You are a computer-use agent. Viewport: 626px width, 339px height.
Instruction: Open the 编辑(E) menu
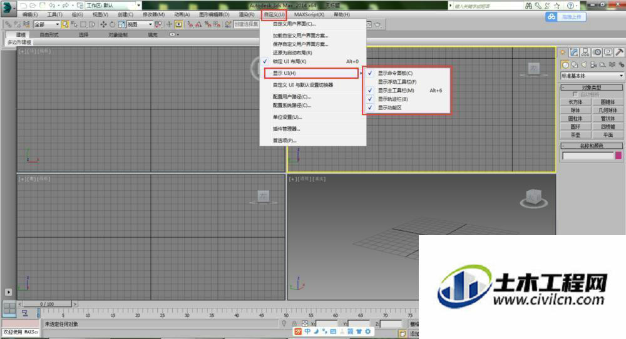point(30,14)
